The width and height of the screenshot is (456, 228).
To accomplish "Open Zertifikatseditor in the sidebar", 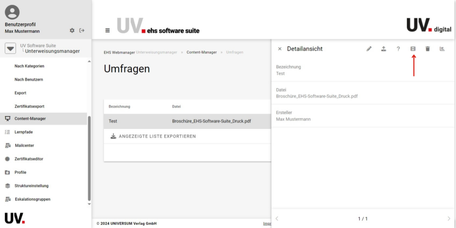I will (x=28, y=159).
